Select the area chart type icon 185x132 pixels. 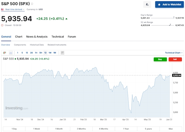[11, 53]
